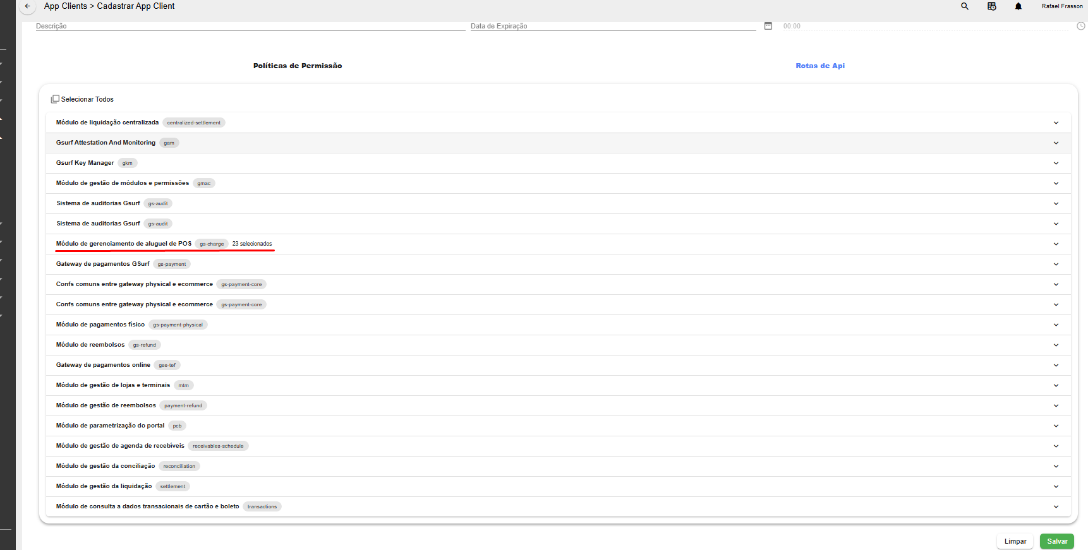Open the apps grid icon in the top bar

(x=991, y=6)
